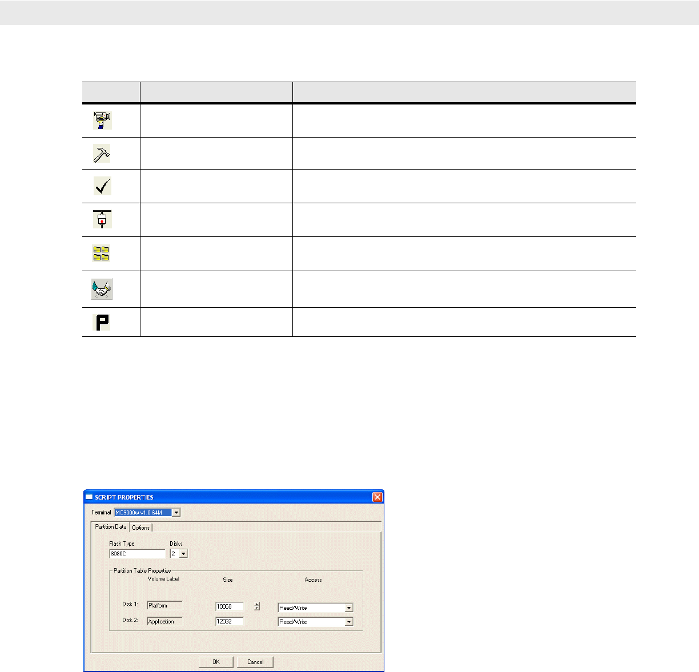Click the Disk 1 Platform volume label field
The width and height of the screenshot is (699, 672).
165,605
